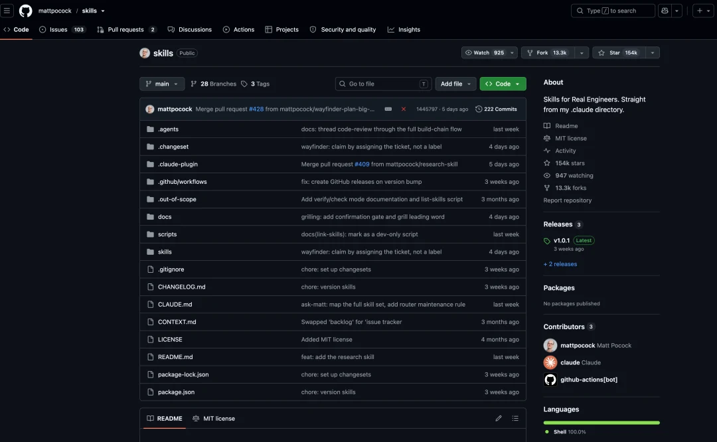
Task: View the + 2 releases link
Action: pos(560,264)
